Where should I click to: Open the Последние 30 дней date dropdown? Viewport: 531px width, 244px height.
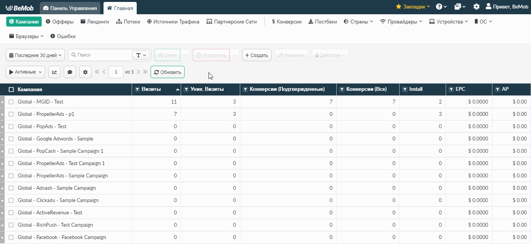coord(36,55)
